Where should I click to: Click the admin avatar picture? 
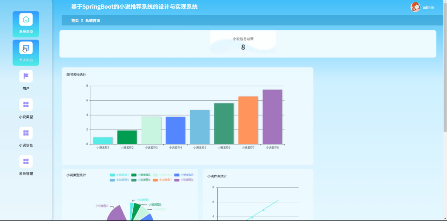[x=416, y=7]
